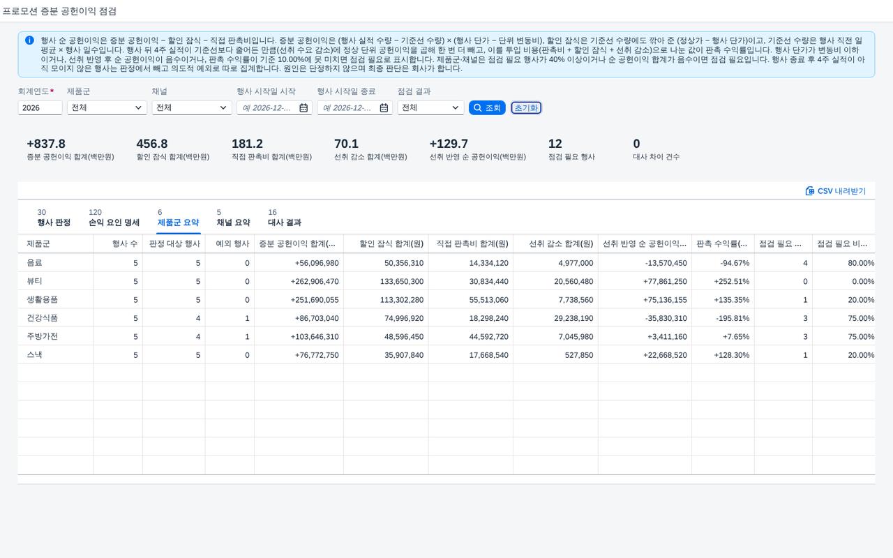
Task: Click the 점검 필요 행사 KPI value 12
Action: (x=555, y=144)
